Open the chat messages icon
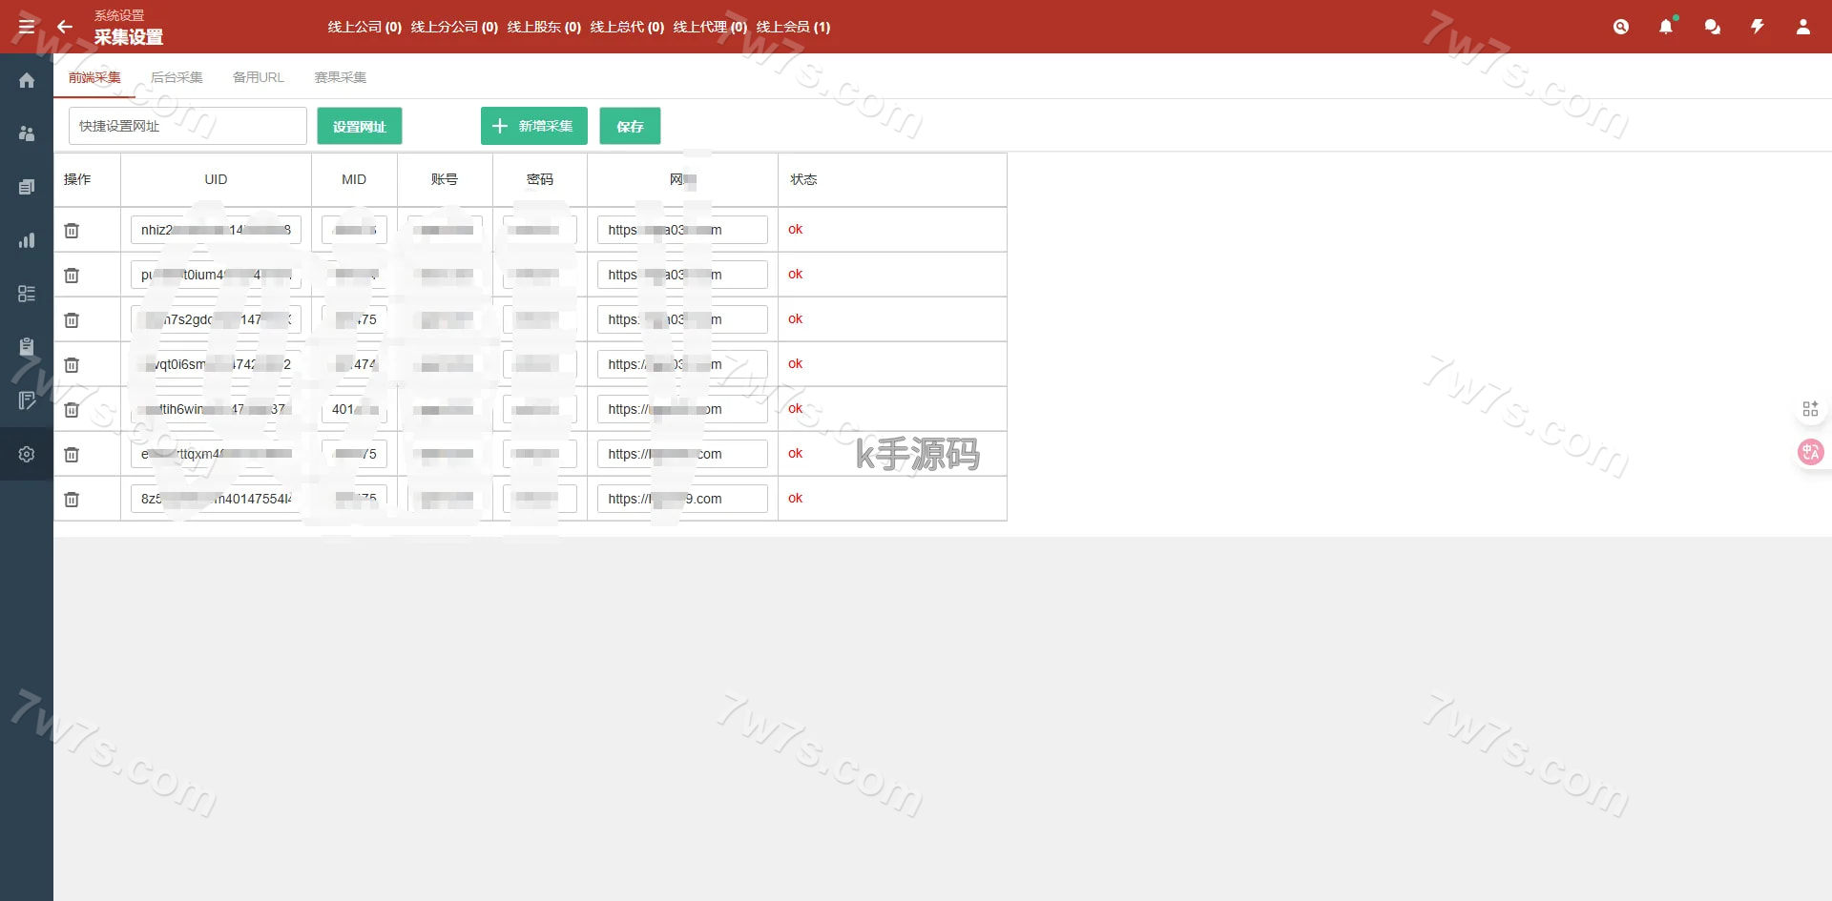This screenshot has width=1832, height=901. 1713,27
